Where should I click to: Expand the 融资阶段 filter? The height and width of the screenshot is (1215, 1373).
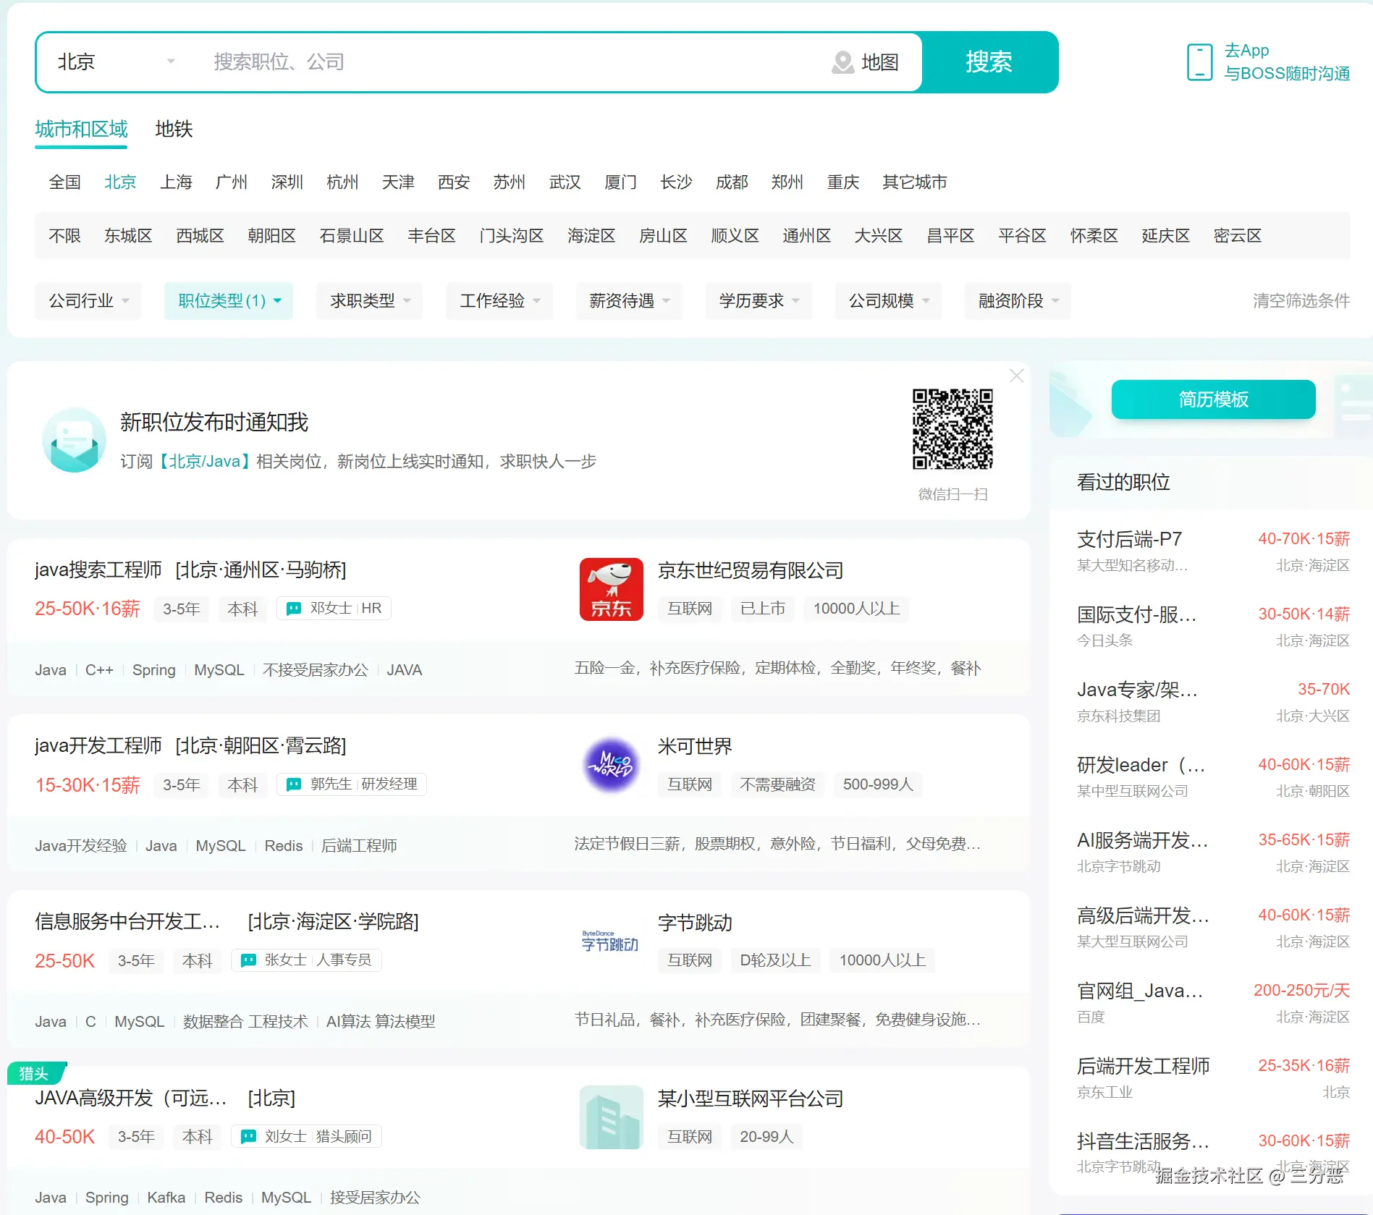tap(1018, 300)
